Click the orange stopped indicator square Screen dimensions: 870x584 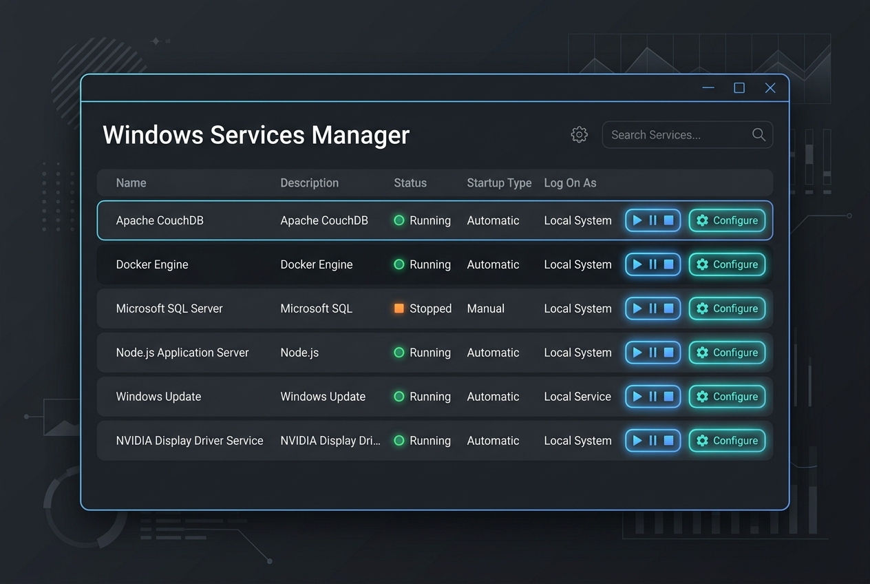click(x=399, y=309)
